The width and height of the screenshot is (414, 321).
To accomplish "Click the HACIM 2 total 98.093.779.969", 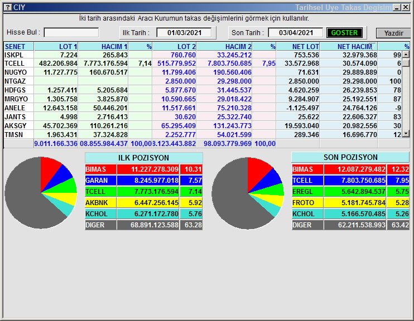I will pos(227,144).
